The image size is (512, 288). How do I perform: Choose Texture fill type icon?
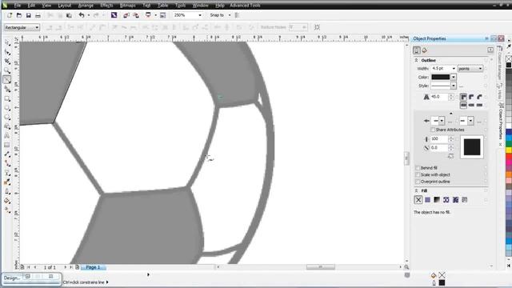coord(455,200)
